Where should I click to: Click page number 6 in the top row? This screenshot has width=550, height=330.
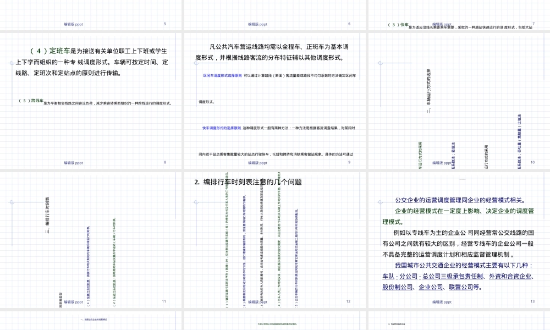coord(349,24)
